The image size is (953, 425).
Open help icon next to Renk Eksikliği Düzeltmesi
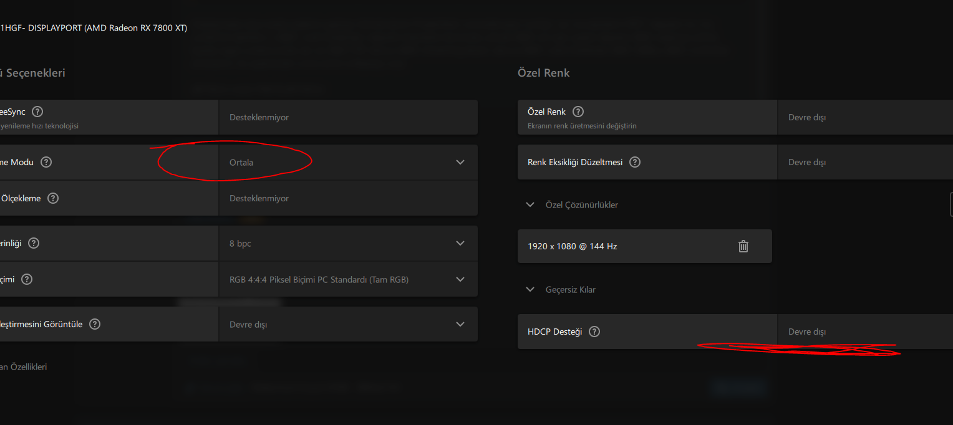635,162
